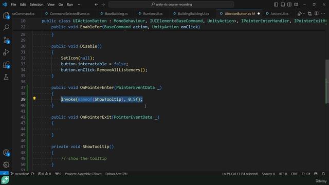Expand the menu bar overflow ellipsis

[x=80, y=5]
